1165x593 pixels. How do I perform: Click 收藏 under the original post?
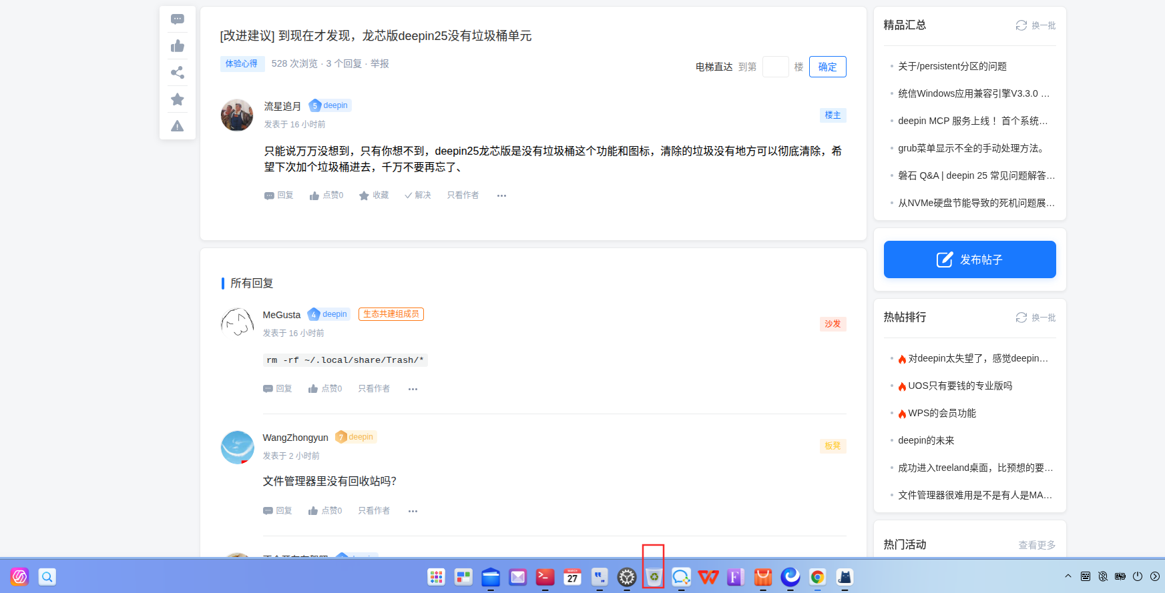374,195
